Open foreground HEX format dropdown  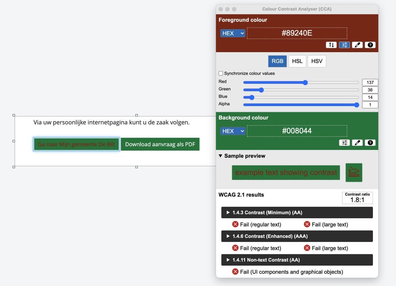pyautogui.click(x=233, y=33)
